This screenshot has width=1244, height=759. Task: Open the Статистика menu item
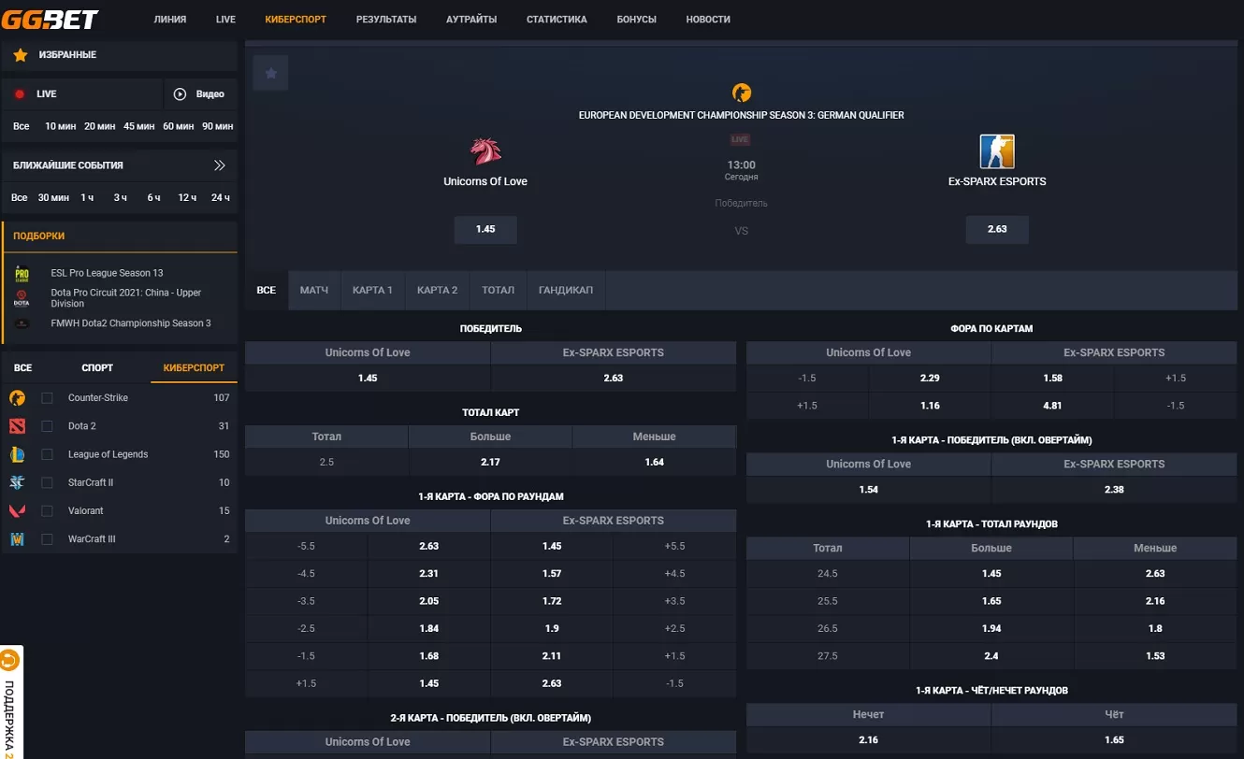pyautogui.click(x=557, y=20)
